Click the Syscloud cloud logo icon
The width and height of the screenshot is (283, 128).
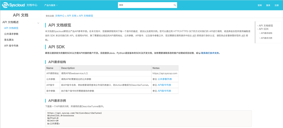tap(5, 5)
